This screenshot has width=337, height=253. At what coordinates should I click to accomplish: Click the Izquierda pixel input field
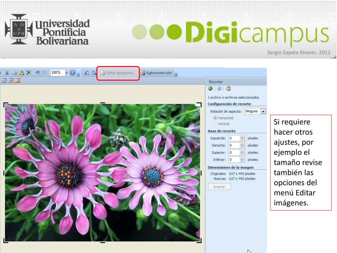[234, 138]
